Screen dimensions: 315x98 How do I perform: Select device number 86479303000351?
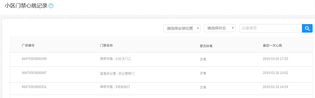click(34, 87)
